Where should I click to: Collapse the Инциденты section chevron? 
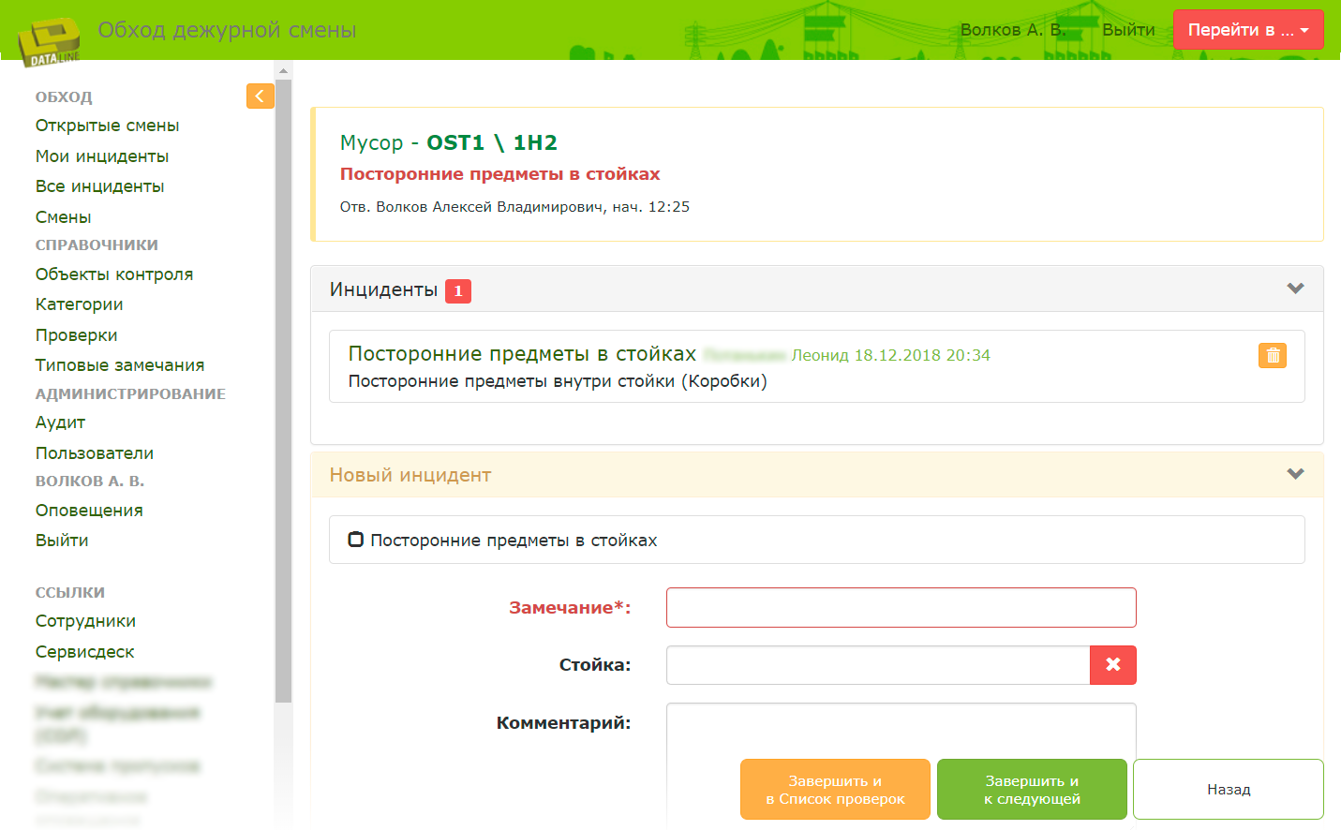pyautogui.click(x=1294, y=289)
